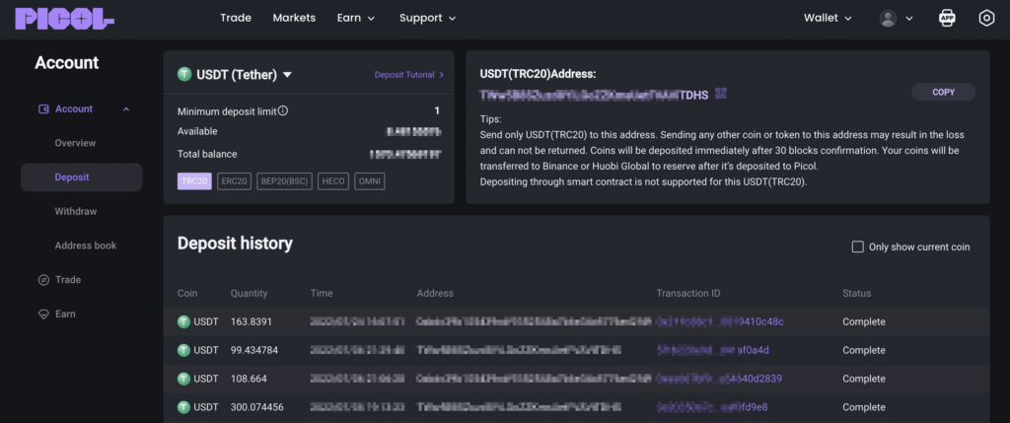Select the ERC20 network option
Image resolution: width=1010 pixels, height=423 pixels.
pos(234,181)
